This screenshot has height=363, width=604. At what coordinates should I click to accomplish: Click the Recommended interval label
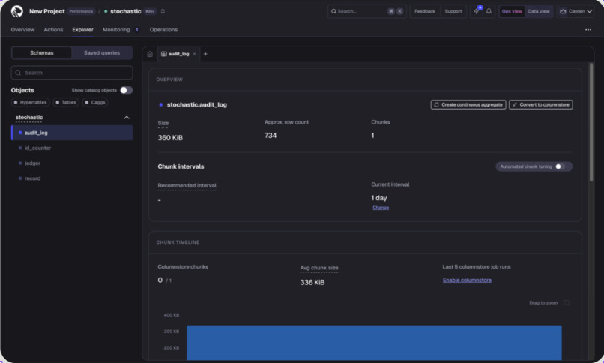click(187, 186)
